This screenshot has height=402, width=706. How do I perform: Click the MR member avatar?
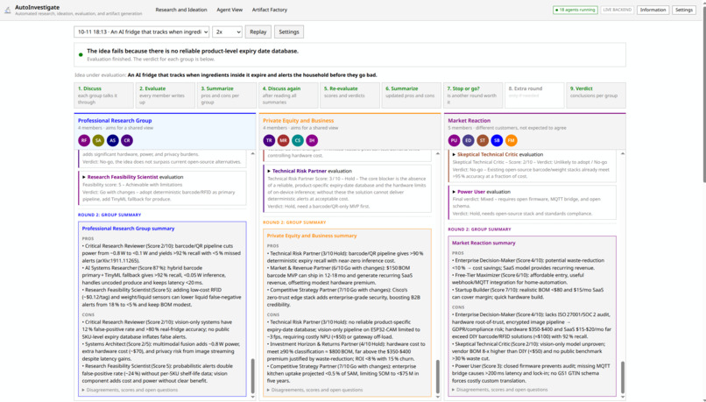(x=283, y=140)
